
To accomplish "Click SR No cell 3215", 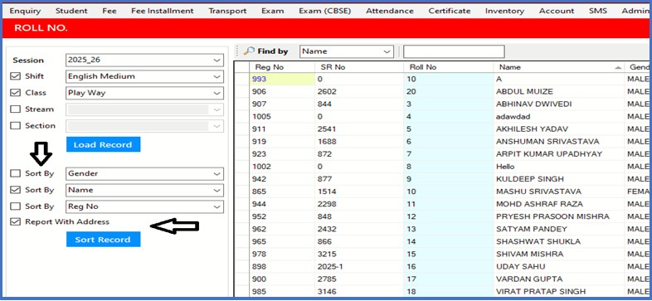I will 359,254.
